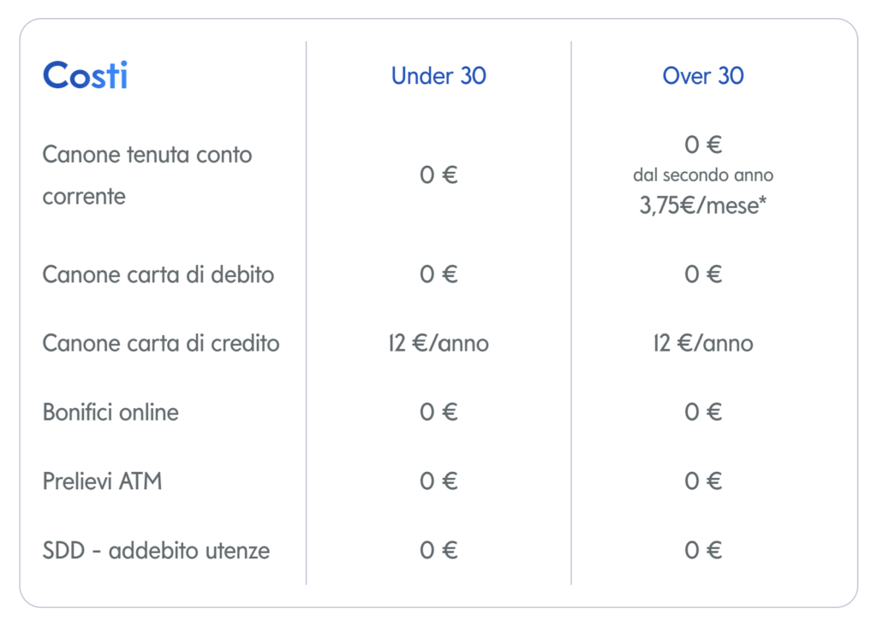
Task: Select the Under 30 column header
Action: (438, 76)
